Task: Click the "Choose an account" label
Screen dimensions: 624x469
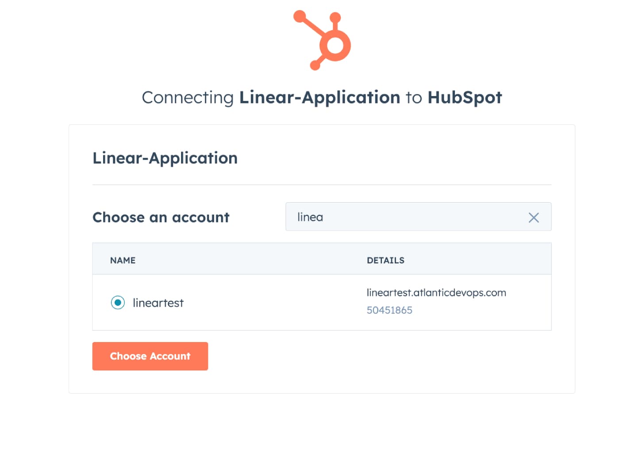Action: [161, 217]
